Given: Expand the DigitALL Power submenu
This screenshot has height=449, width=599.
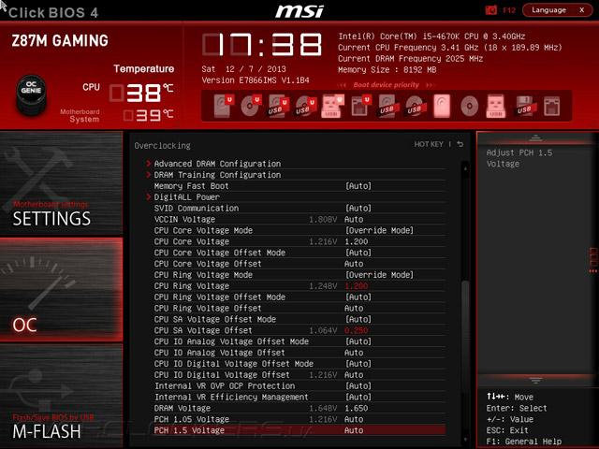Looking at the screenshot, I should coord(187,197).
